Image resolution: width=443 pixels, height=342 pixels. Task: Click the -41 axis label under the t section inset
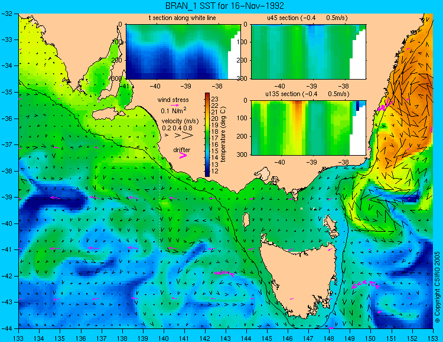pyautogui.click(x=124, y=87)
